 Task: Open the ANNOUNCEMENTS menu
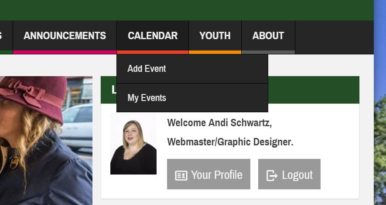pos(65,36)
